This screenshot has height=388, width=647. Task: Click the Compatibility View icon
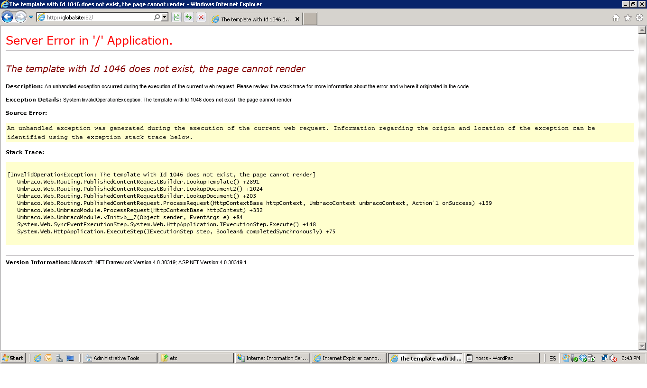[176, 18]
